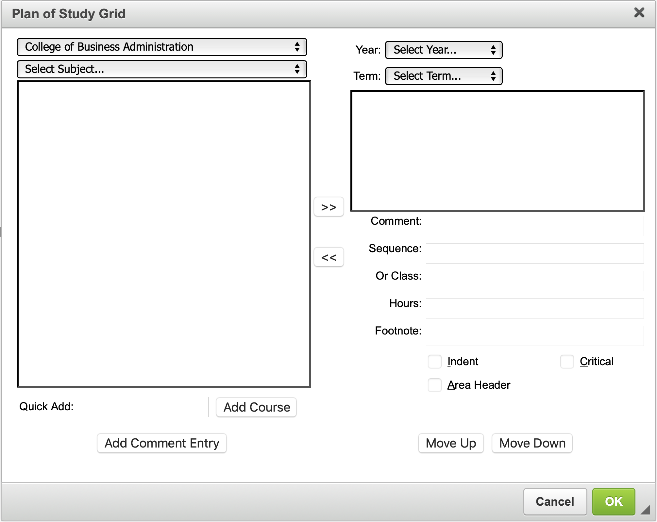Image resolution: width=657 pixels, height=522 pixels.
Task: Click the Footnote input field
Action: 534,336
